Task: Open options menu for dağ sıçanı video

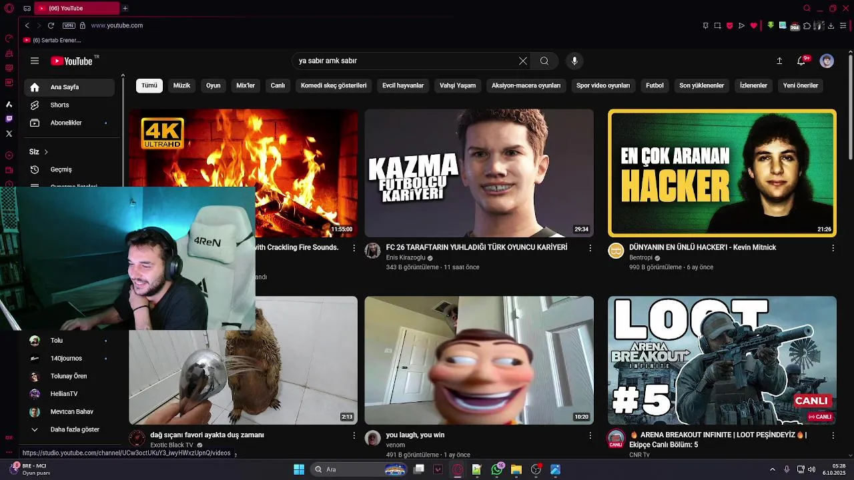Action: (x=354, y=435)
